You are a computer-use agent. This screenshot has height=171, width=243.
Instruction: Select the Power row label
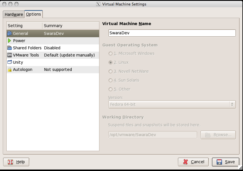pyautogui.click(x=19, y=41)
